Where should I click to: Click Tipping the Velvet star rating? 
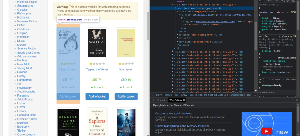click(x=97, y=64)
